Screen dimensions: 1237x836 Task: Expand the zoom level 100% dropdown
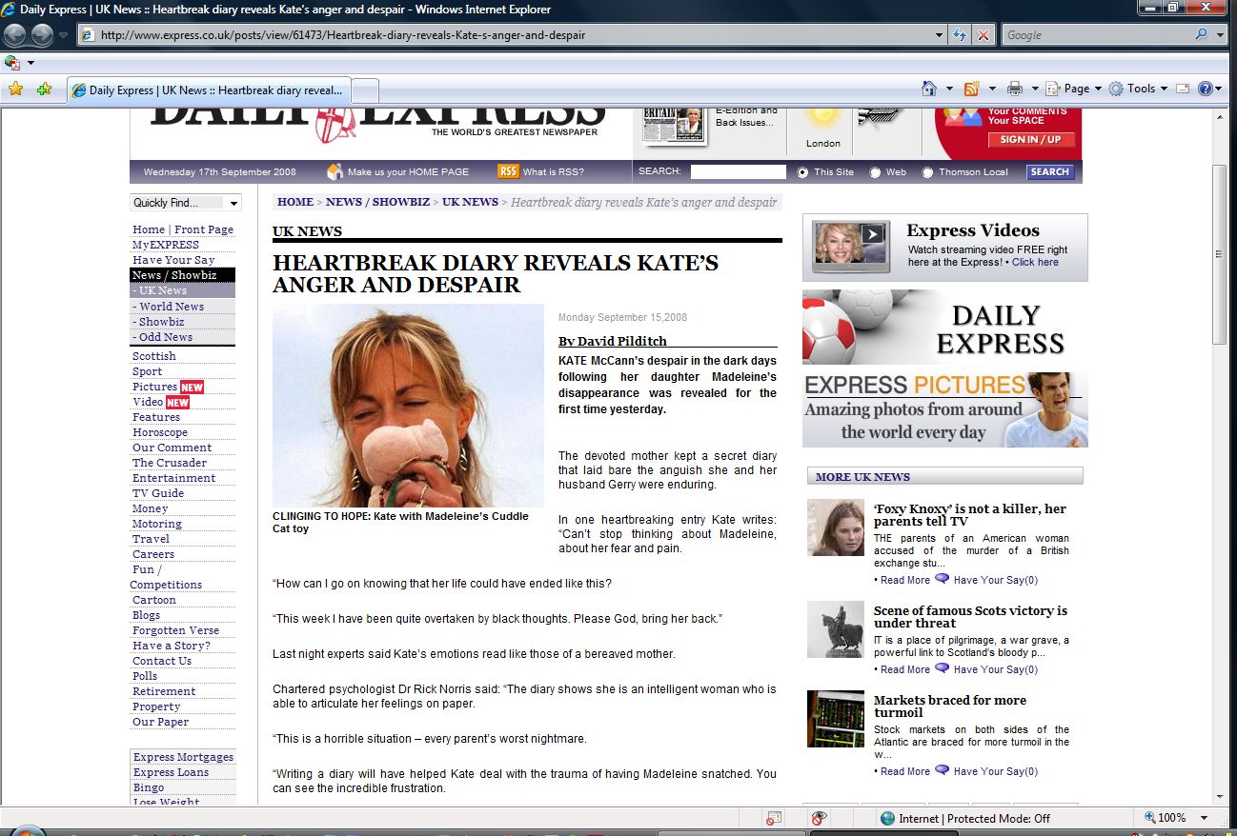coord(1204,818)
